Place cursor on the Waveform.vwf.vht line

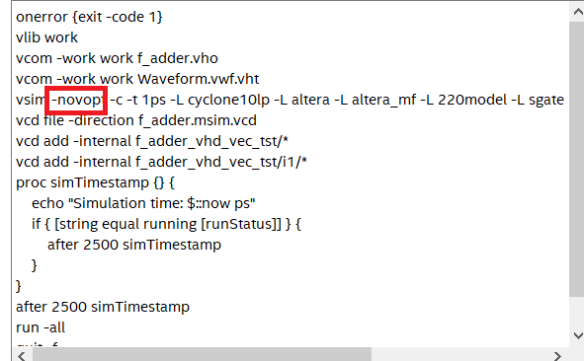click(137, 79)
